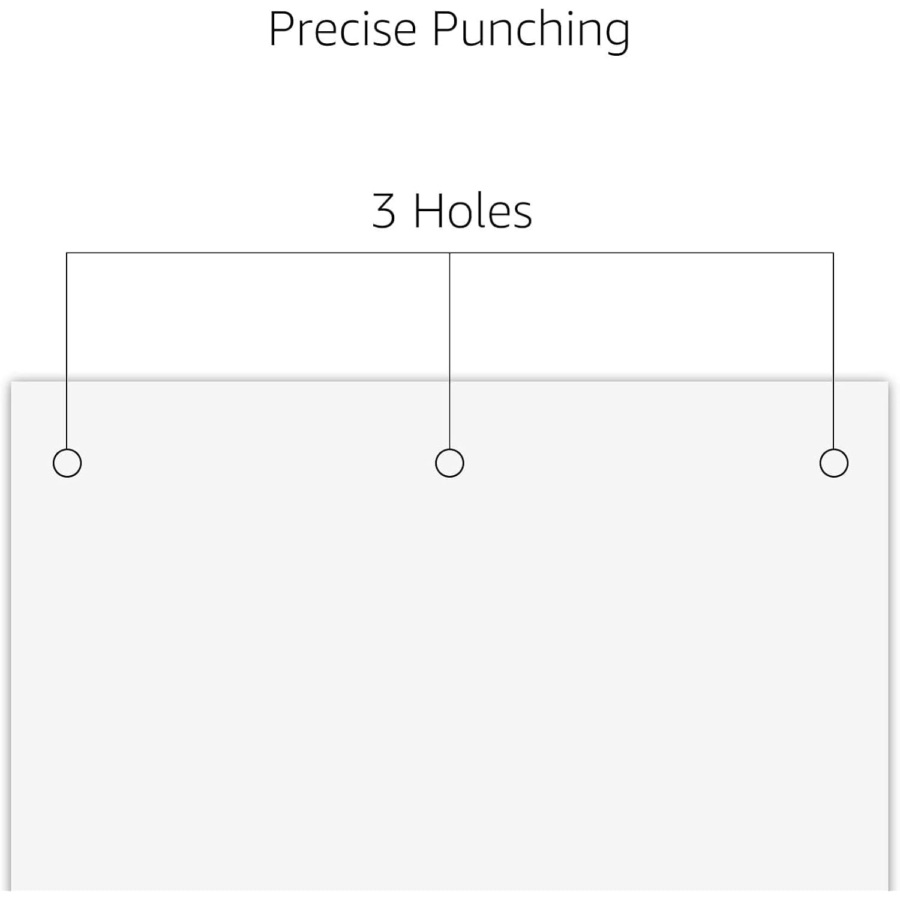The height and width of the screenshot is (900, 900).
Task: Click the right punched hole circle
Action: [x=833, y=463]
